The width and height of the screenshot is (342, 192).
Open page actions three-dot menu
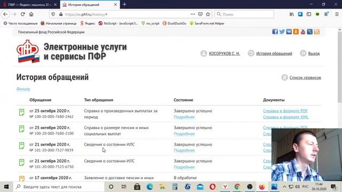coord(193,14)
